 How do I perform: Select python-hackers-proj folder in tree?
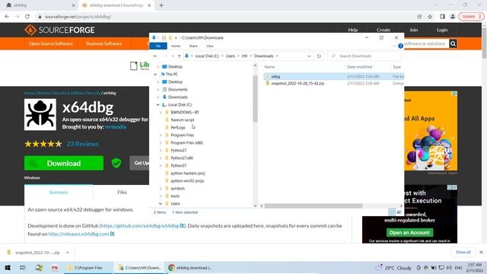(188, 174)
